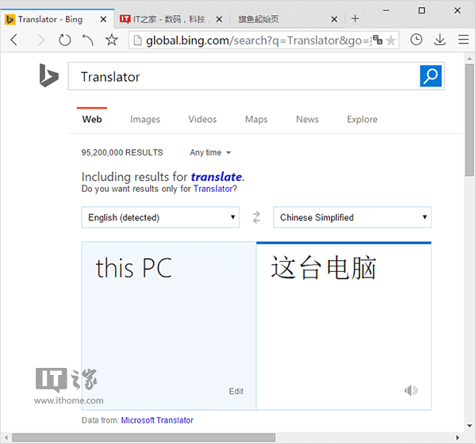This screenshot has height=444, width=476.
Task: Click the Bing logo
Action: click(x=48, y=75)
